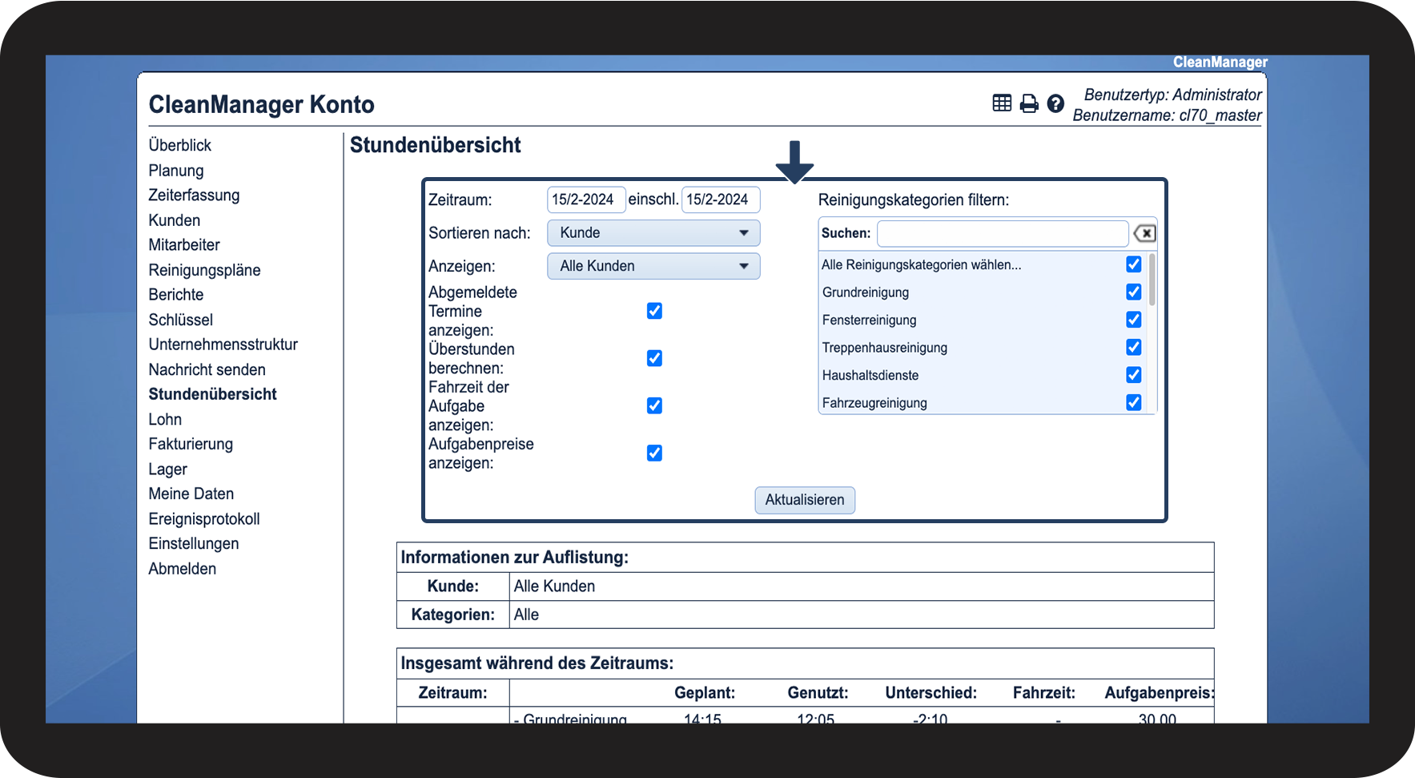Clear the category search with backspace icon
1415x778 pixels.
click(x=1144, y=233)
